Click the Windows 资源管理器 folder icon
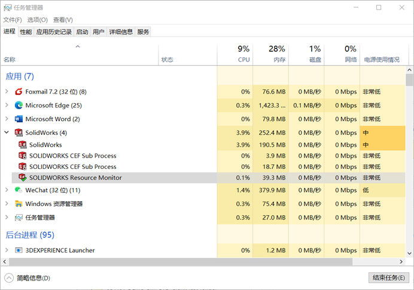The height and width of the screenshot is (290, 414). (19, 203)
